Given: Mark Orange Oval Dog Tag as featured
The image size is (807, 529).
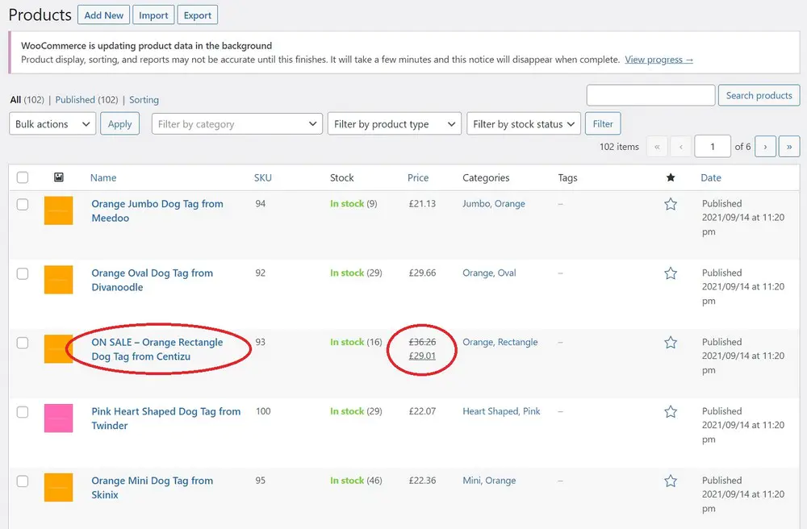Looking at the screenshot, I should 670,273.
